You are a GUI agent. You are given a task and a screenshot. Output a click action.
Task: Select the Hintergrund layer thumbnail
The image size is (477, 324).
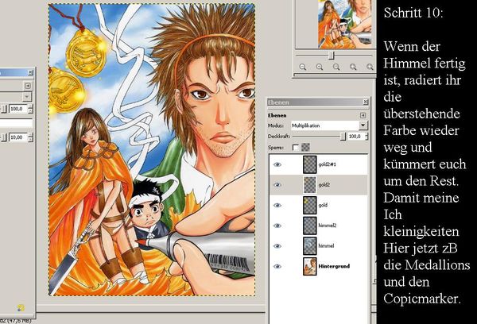coord(310,266)
